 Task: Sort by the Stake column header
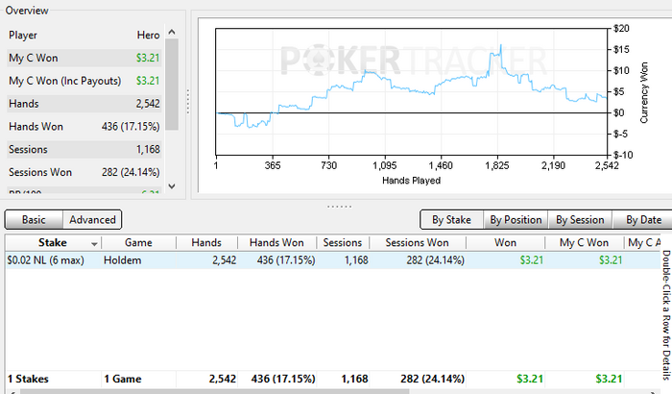coord(53,242)
